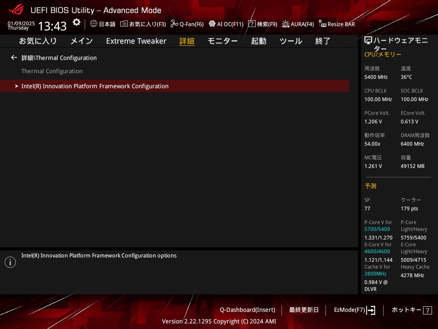Viewport: 438px width, 329px height.
Task: Click the settings gear icon beside the clock
Action: point(76,22)
